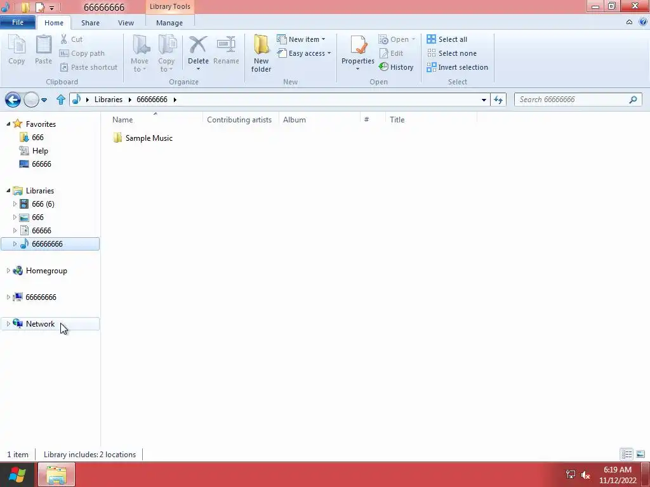Viewport: 650px width, 487px height.
Task: Click Invert selection in the ribbon
Action: point(457,67)
